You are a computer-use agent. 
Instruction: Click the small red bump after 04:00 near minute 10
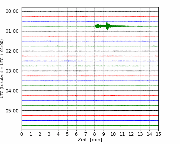[x=112, y=96]
